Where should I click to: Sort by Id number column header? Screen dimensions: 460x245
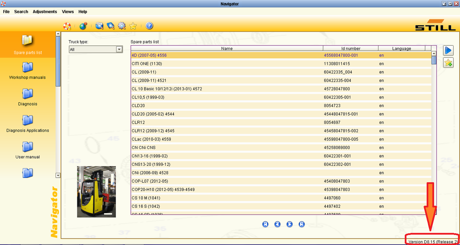tap(351, 48)
